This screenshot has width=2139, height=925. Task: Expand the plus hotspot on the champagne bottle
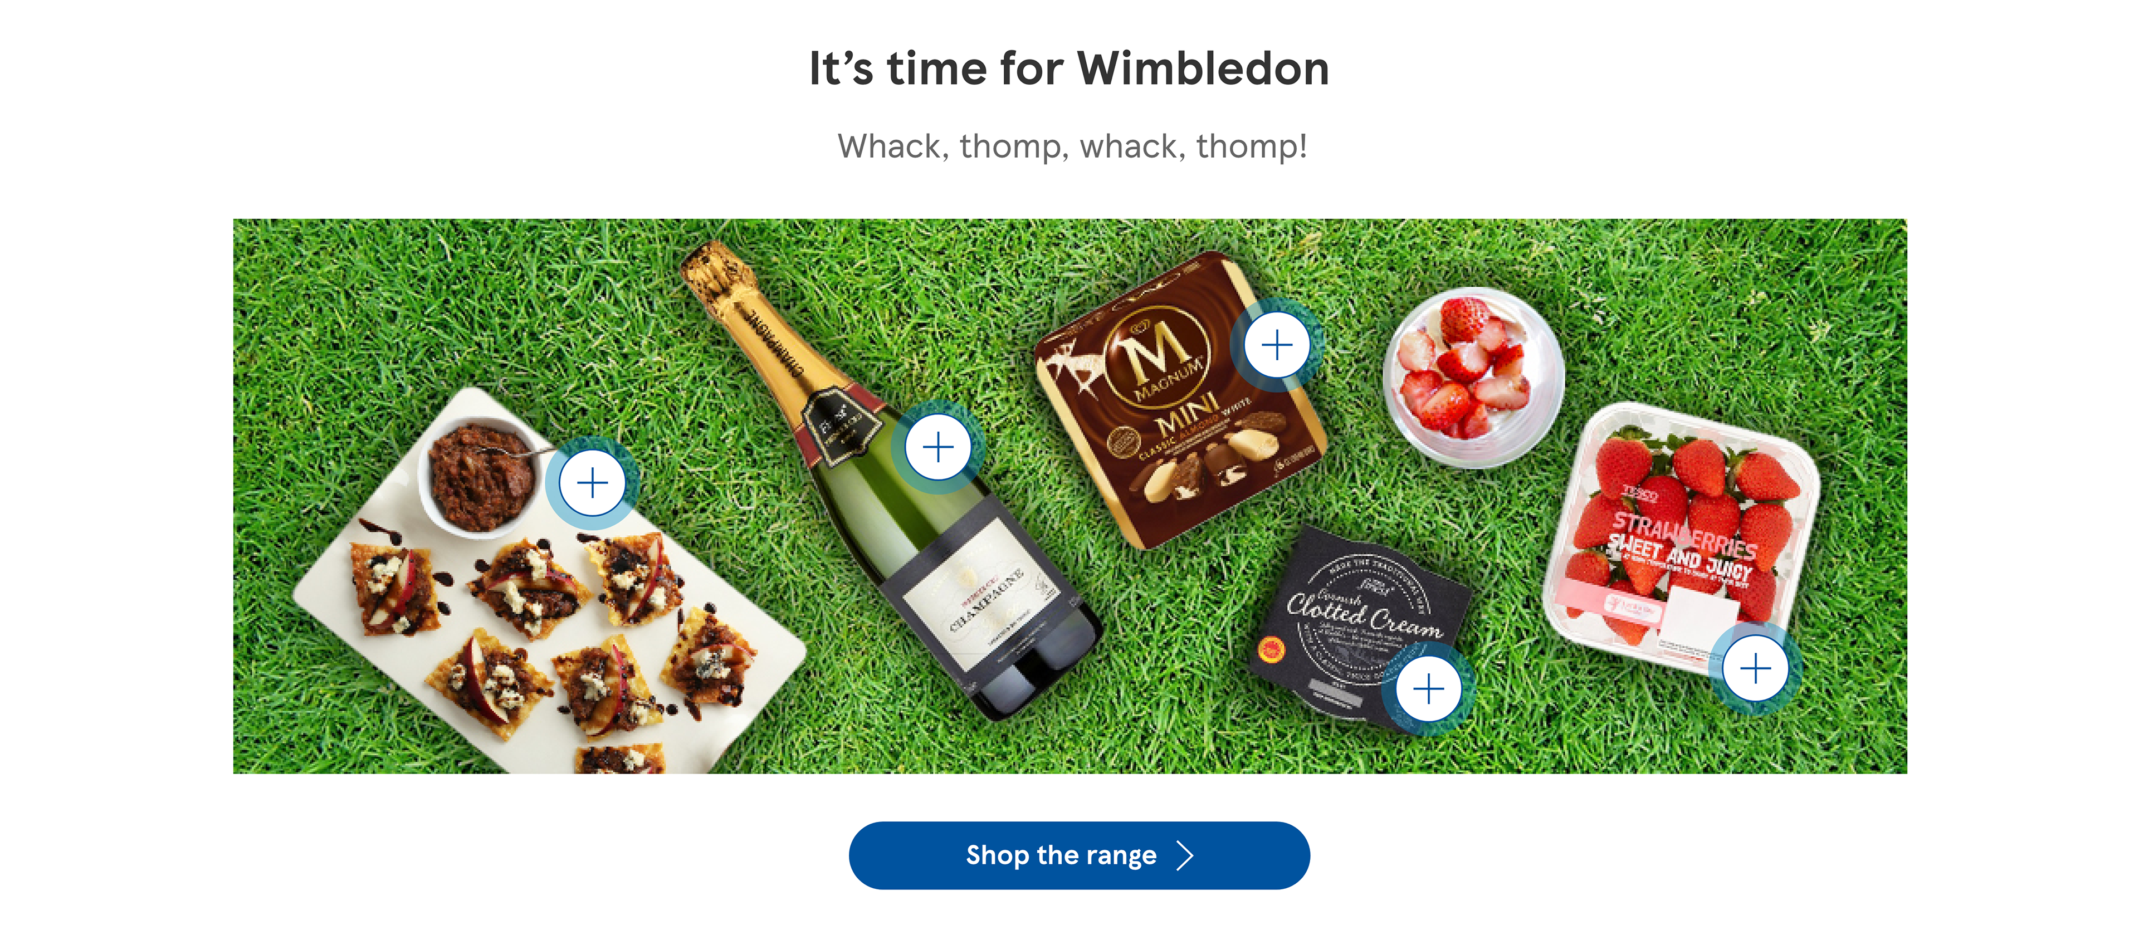coord(938,448)
